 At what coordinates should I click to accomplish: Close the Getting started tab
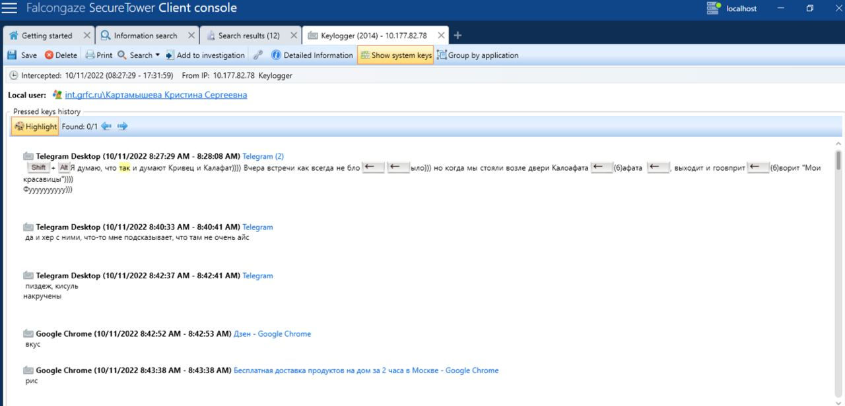point(87,36)
